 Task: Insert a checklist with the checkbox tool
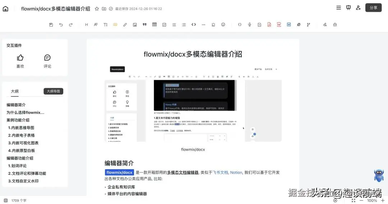tap(164, 25)
